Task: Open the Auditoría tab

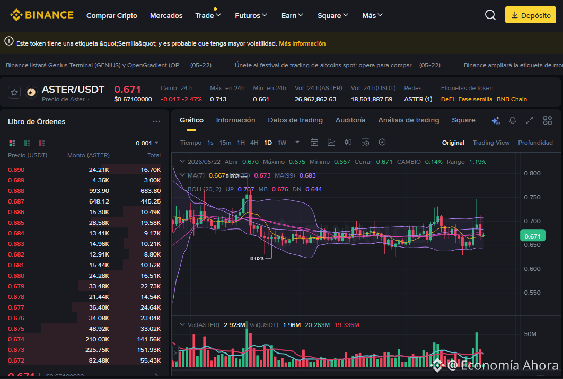Action: (x=350, y=120)
